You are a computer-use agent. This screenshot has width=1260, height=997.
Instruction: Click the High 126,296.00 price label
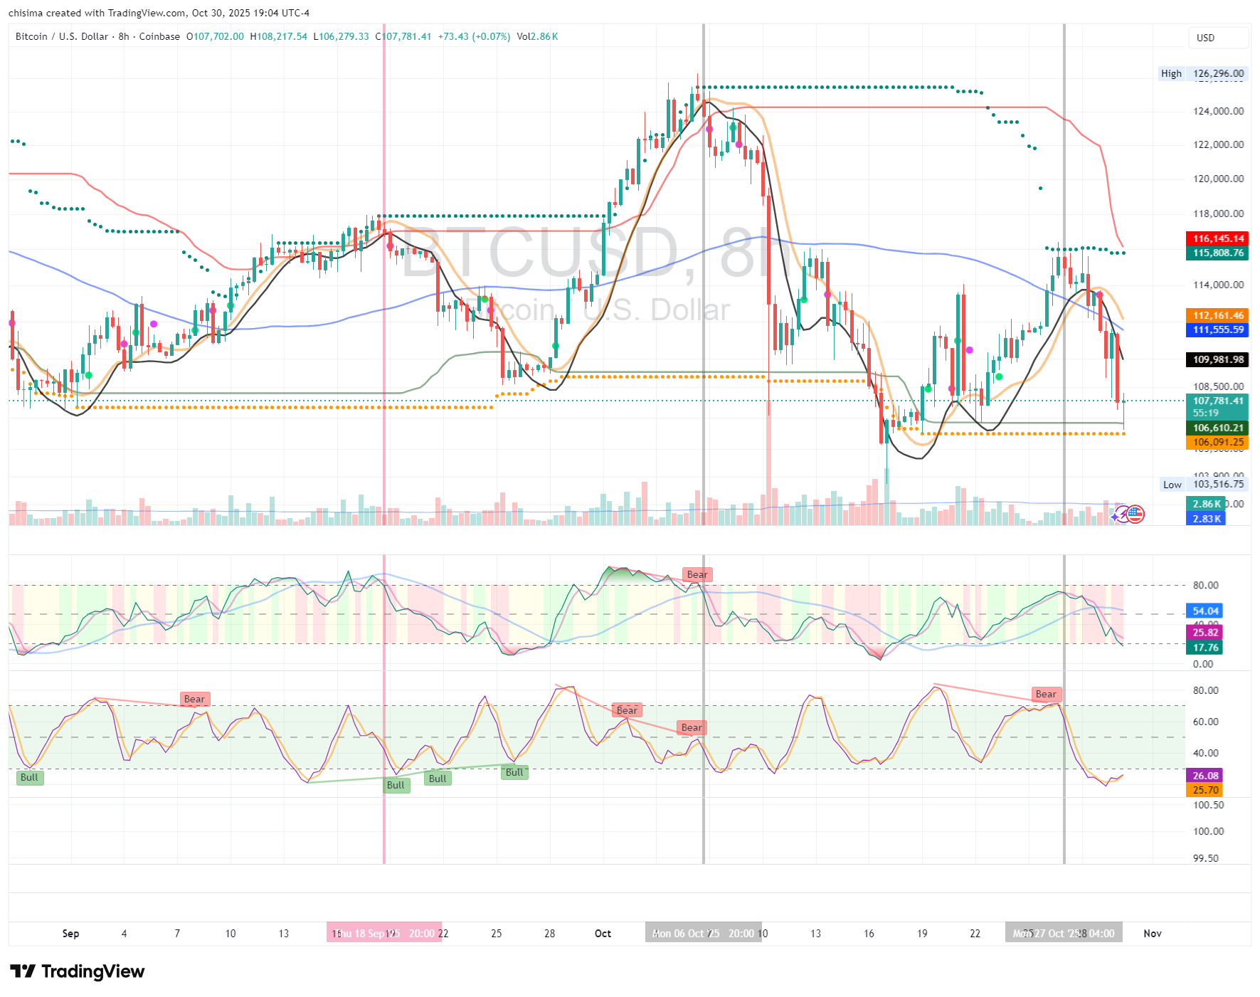coord(1203,73)
